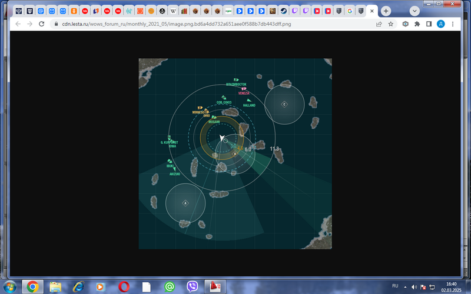Switch to the Mail.ru @ tab

point(41,11)
